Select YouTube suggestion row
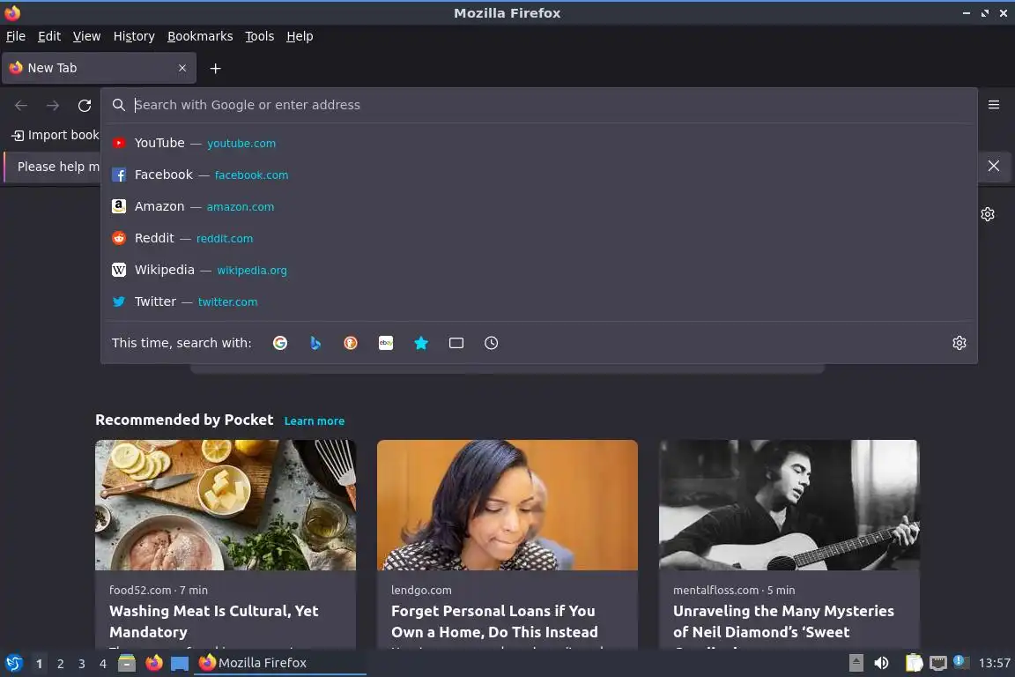Image resolution: width=1015 pixels, height=677 pixels. pyautogui.click(x=539, y=143)
